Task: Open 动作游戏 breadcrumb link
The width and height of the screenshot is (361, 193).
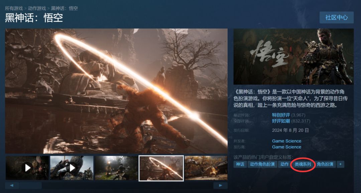Action: point(37,8)
